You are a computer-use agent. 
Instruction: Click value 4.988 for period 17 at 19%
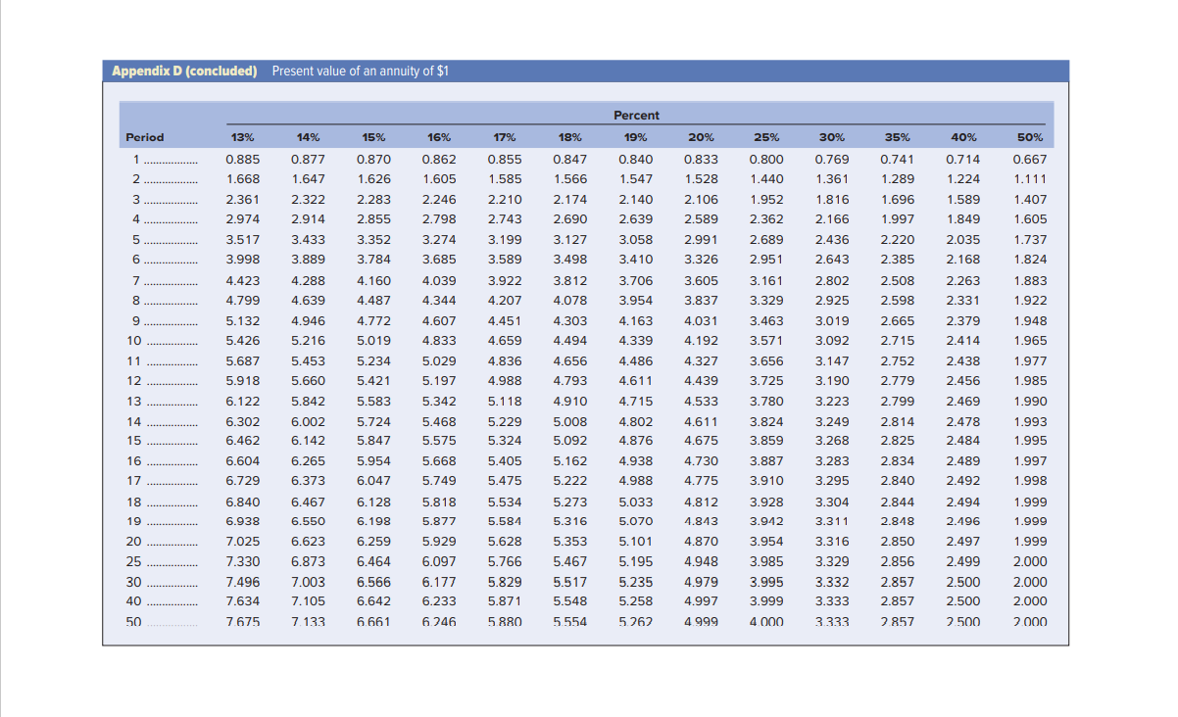635,481
